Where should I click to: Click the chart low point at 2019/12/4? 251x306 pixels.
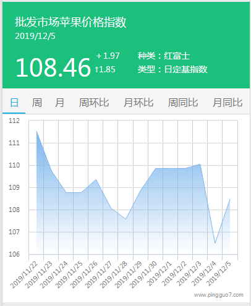tap(215, 243)
